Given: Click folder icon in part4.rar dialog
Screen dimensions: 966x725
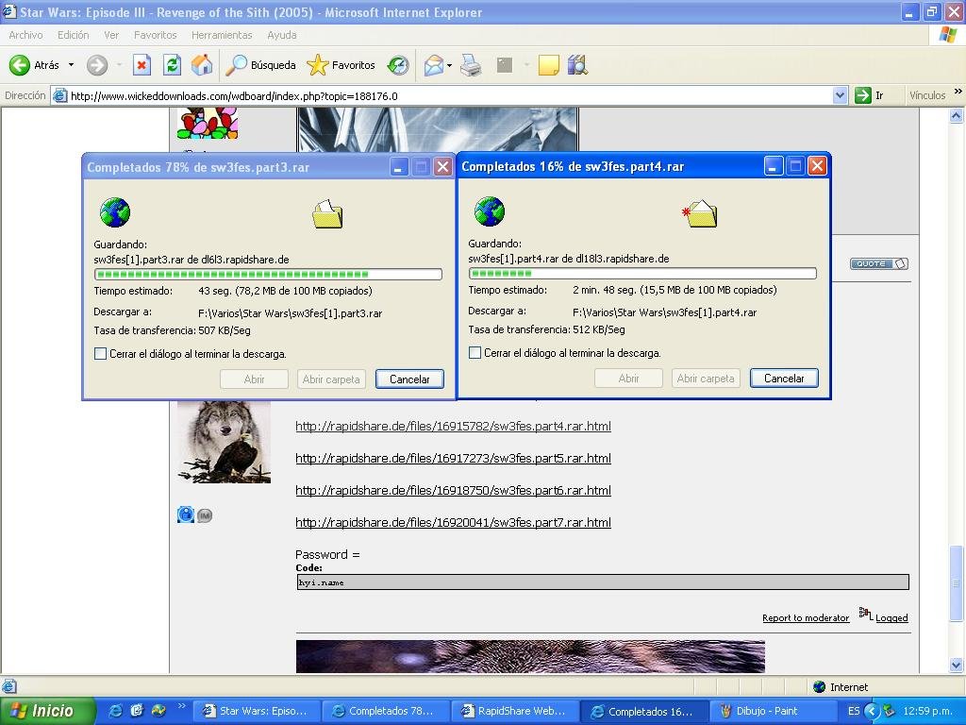Looking at the screenshot, I should (x=701, y=213).
